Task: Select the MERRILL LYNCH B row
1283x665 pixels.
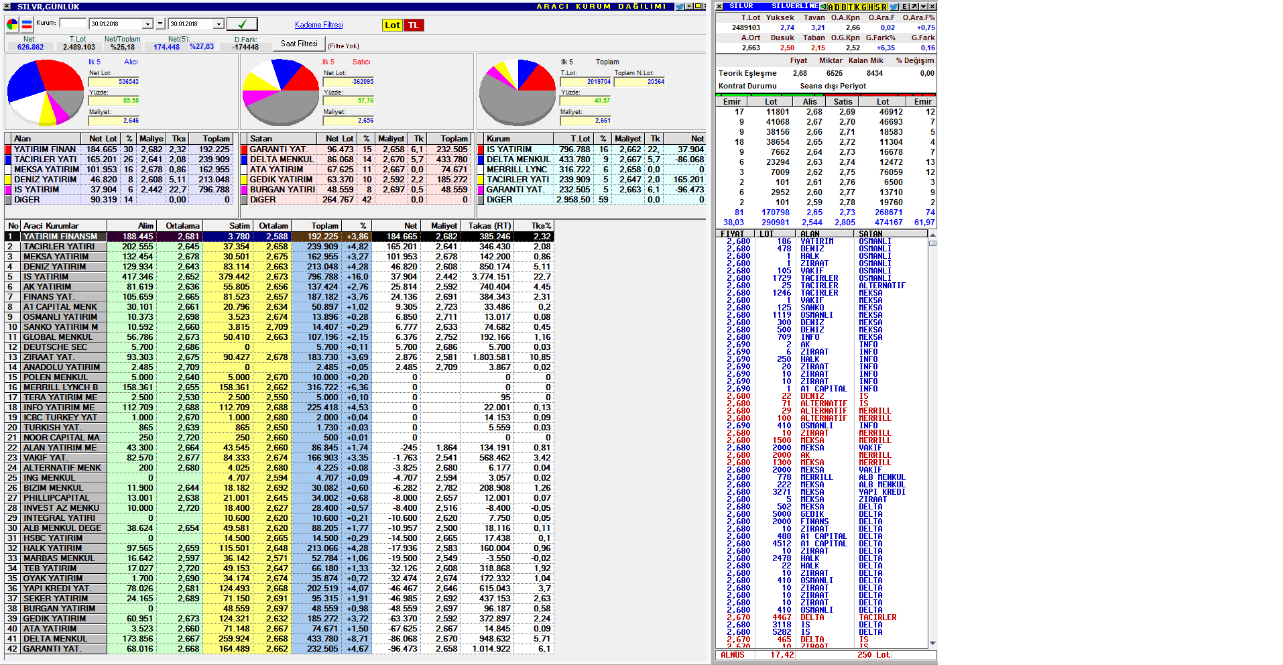Action: click(279, 387)
